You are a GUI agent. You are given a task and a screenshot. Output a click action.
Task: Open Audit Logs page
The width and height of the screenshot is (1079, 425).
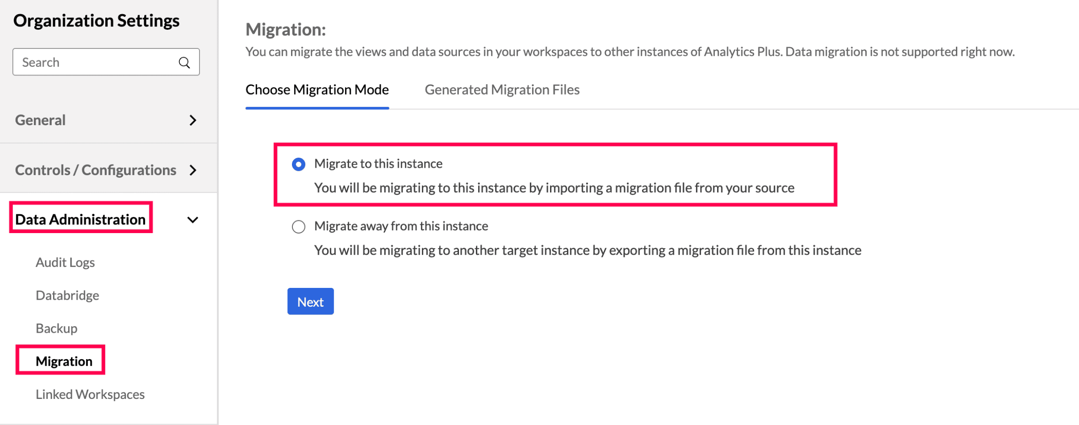coord(65,262)
